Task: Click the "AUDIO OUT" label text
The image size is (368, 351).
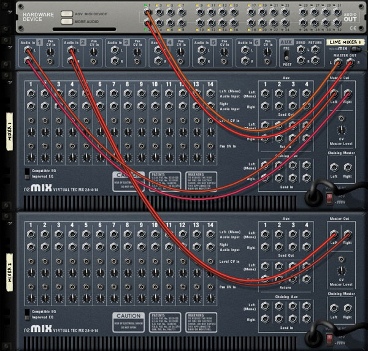Action: pos(350,17)
